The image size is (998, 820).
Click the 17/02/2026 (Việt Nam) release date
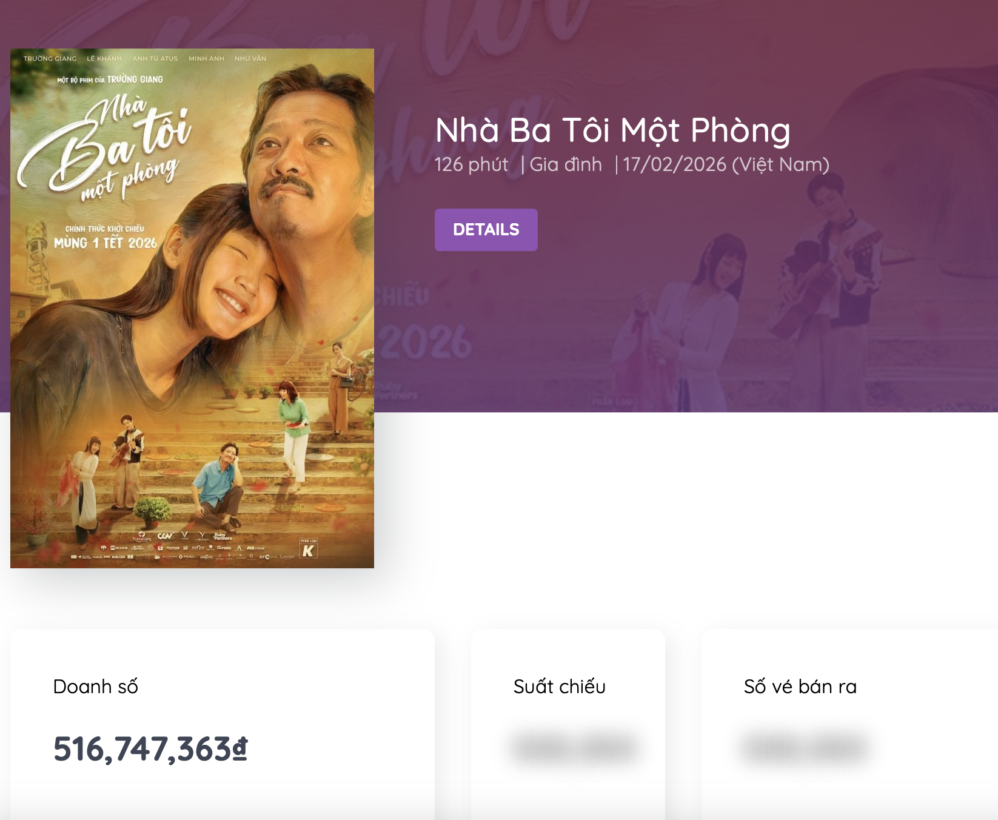point(726,164)
